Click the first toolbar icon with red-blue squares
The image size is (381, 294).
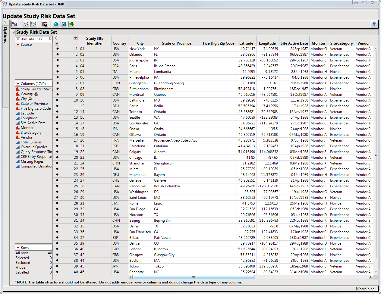[x=14, y=24]
